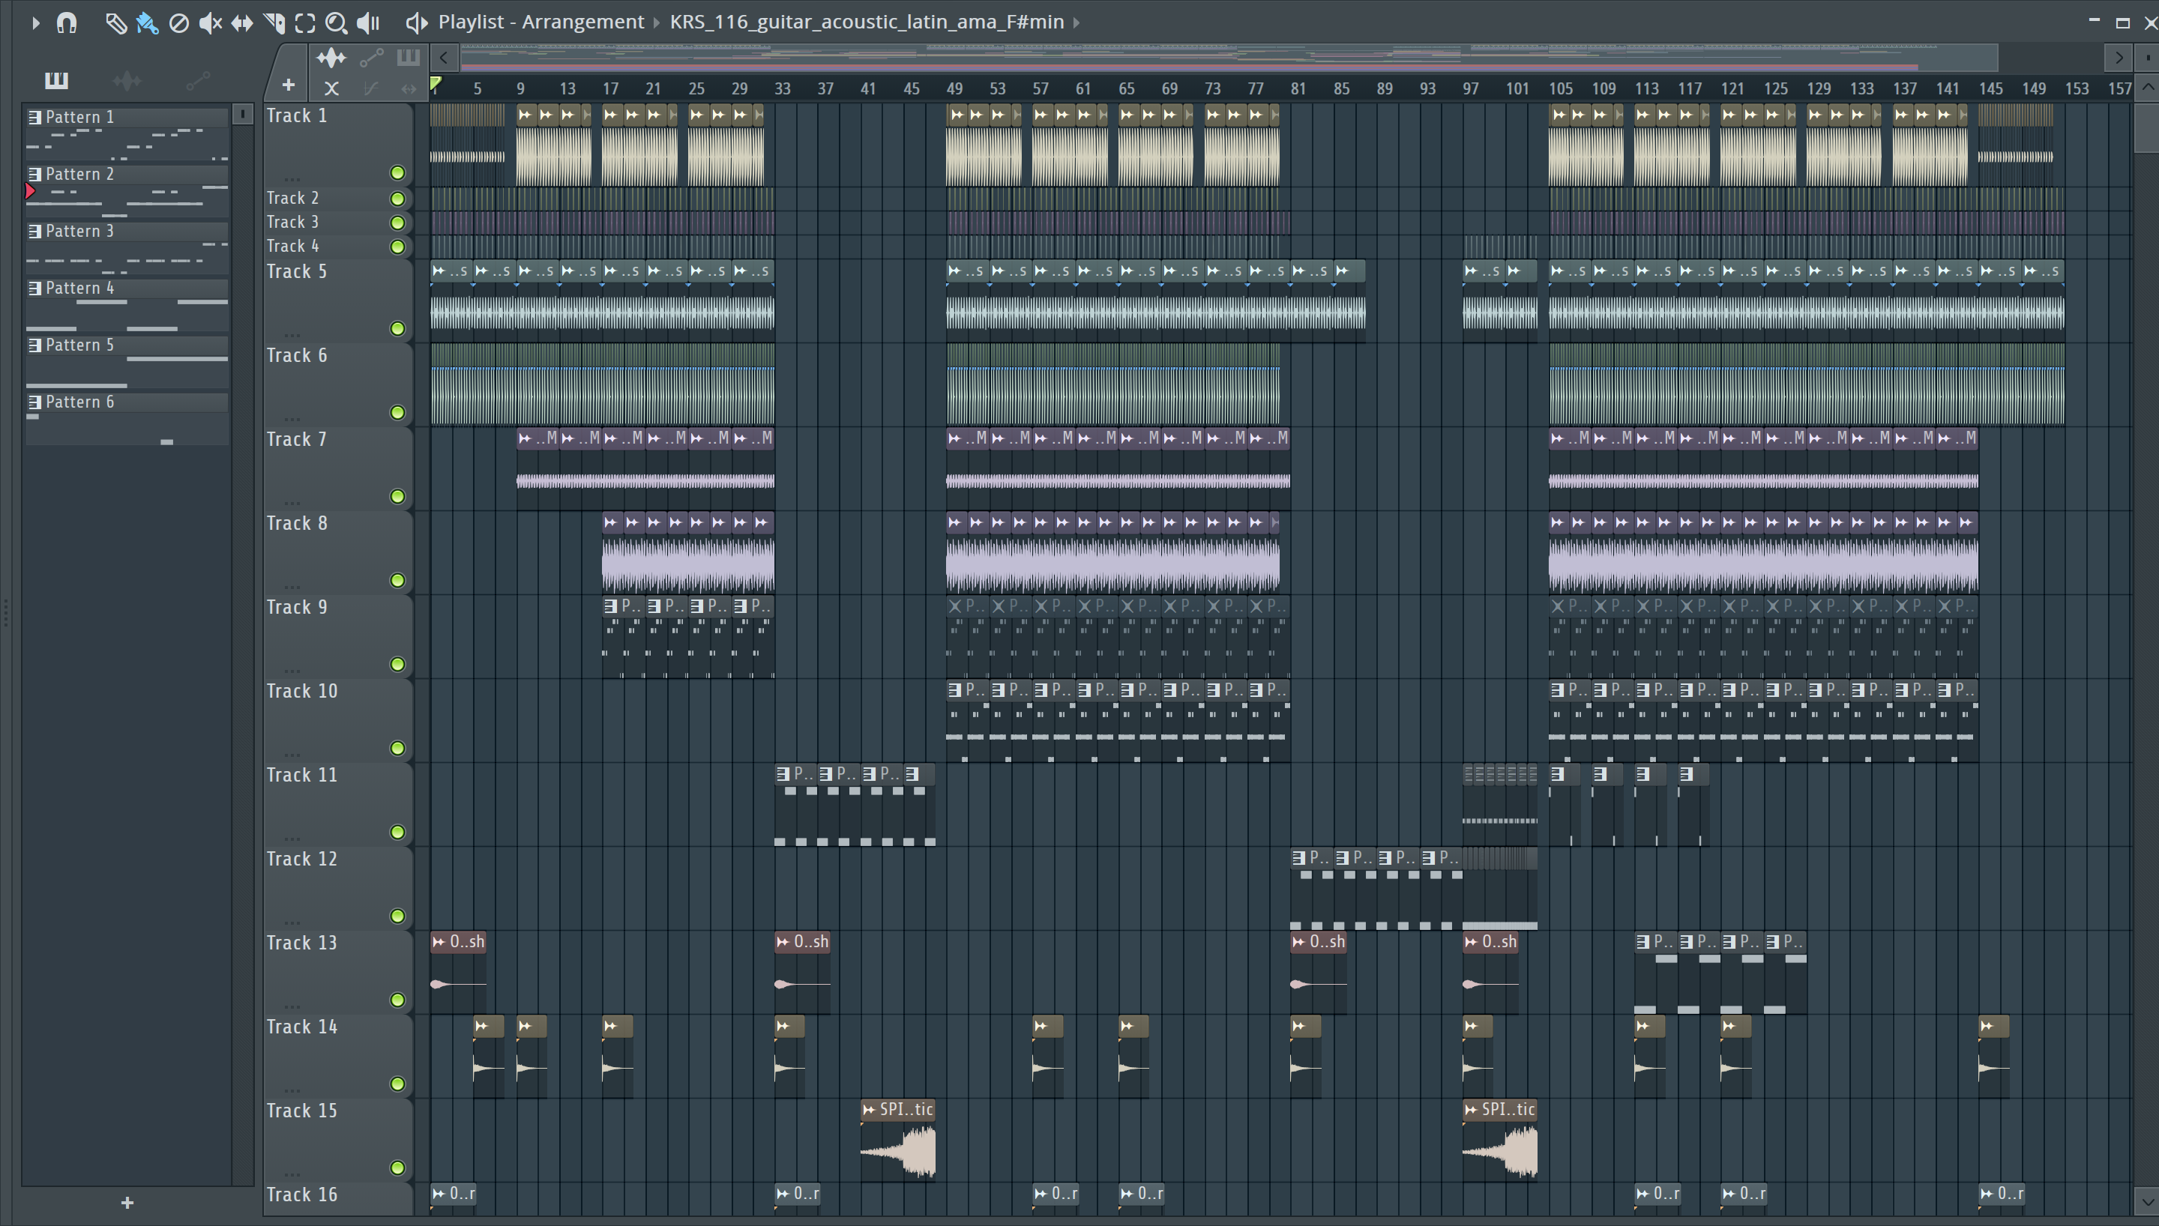
Task: Select the Slice tool
Action: click(274, 22)
